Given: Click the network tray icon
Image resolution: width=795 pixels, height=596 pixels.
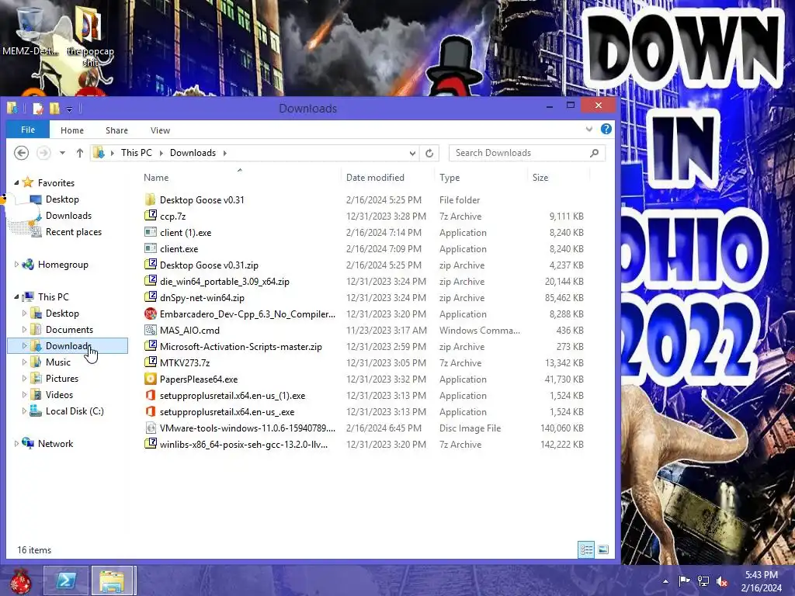Looking at the screenshot, I should (x=703, y=581).
